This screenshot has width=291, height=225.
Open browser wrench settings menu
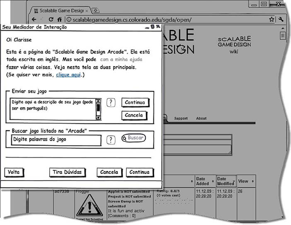pos(281,19)
